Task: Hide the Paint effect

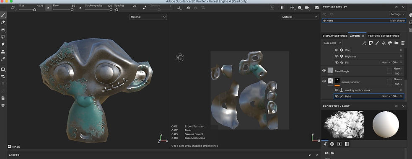Action: (337, 96)
